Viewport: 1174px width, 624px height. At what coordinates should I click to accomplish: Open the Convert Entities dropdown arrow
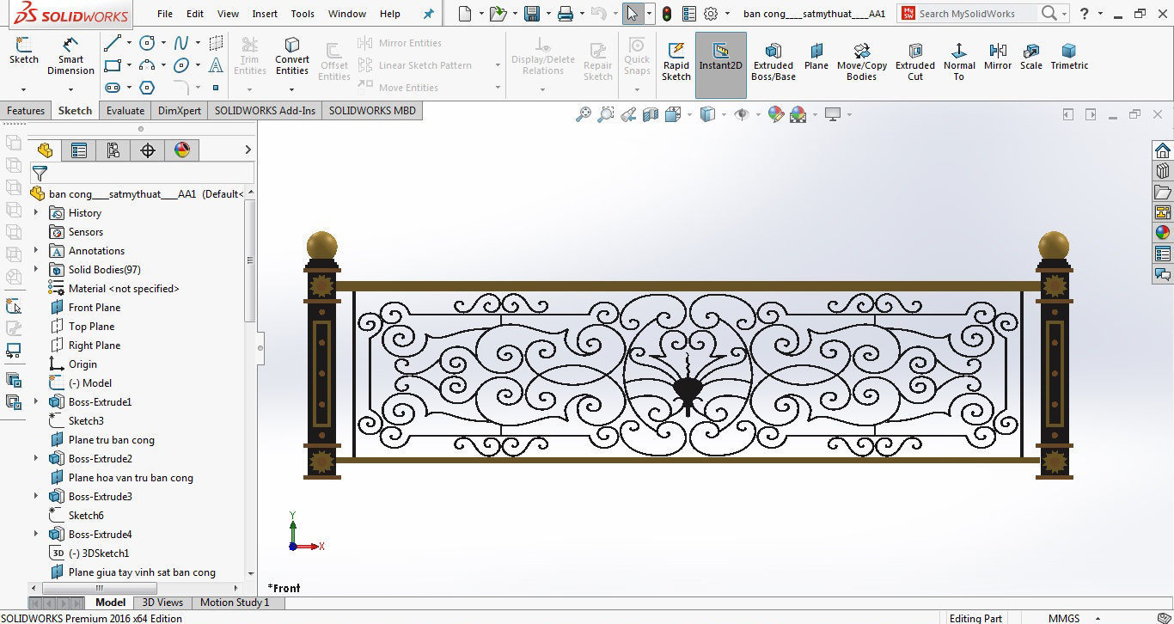(292, 89)
